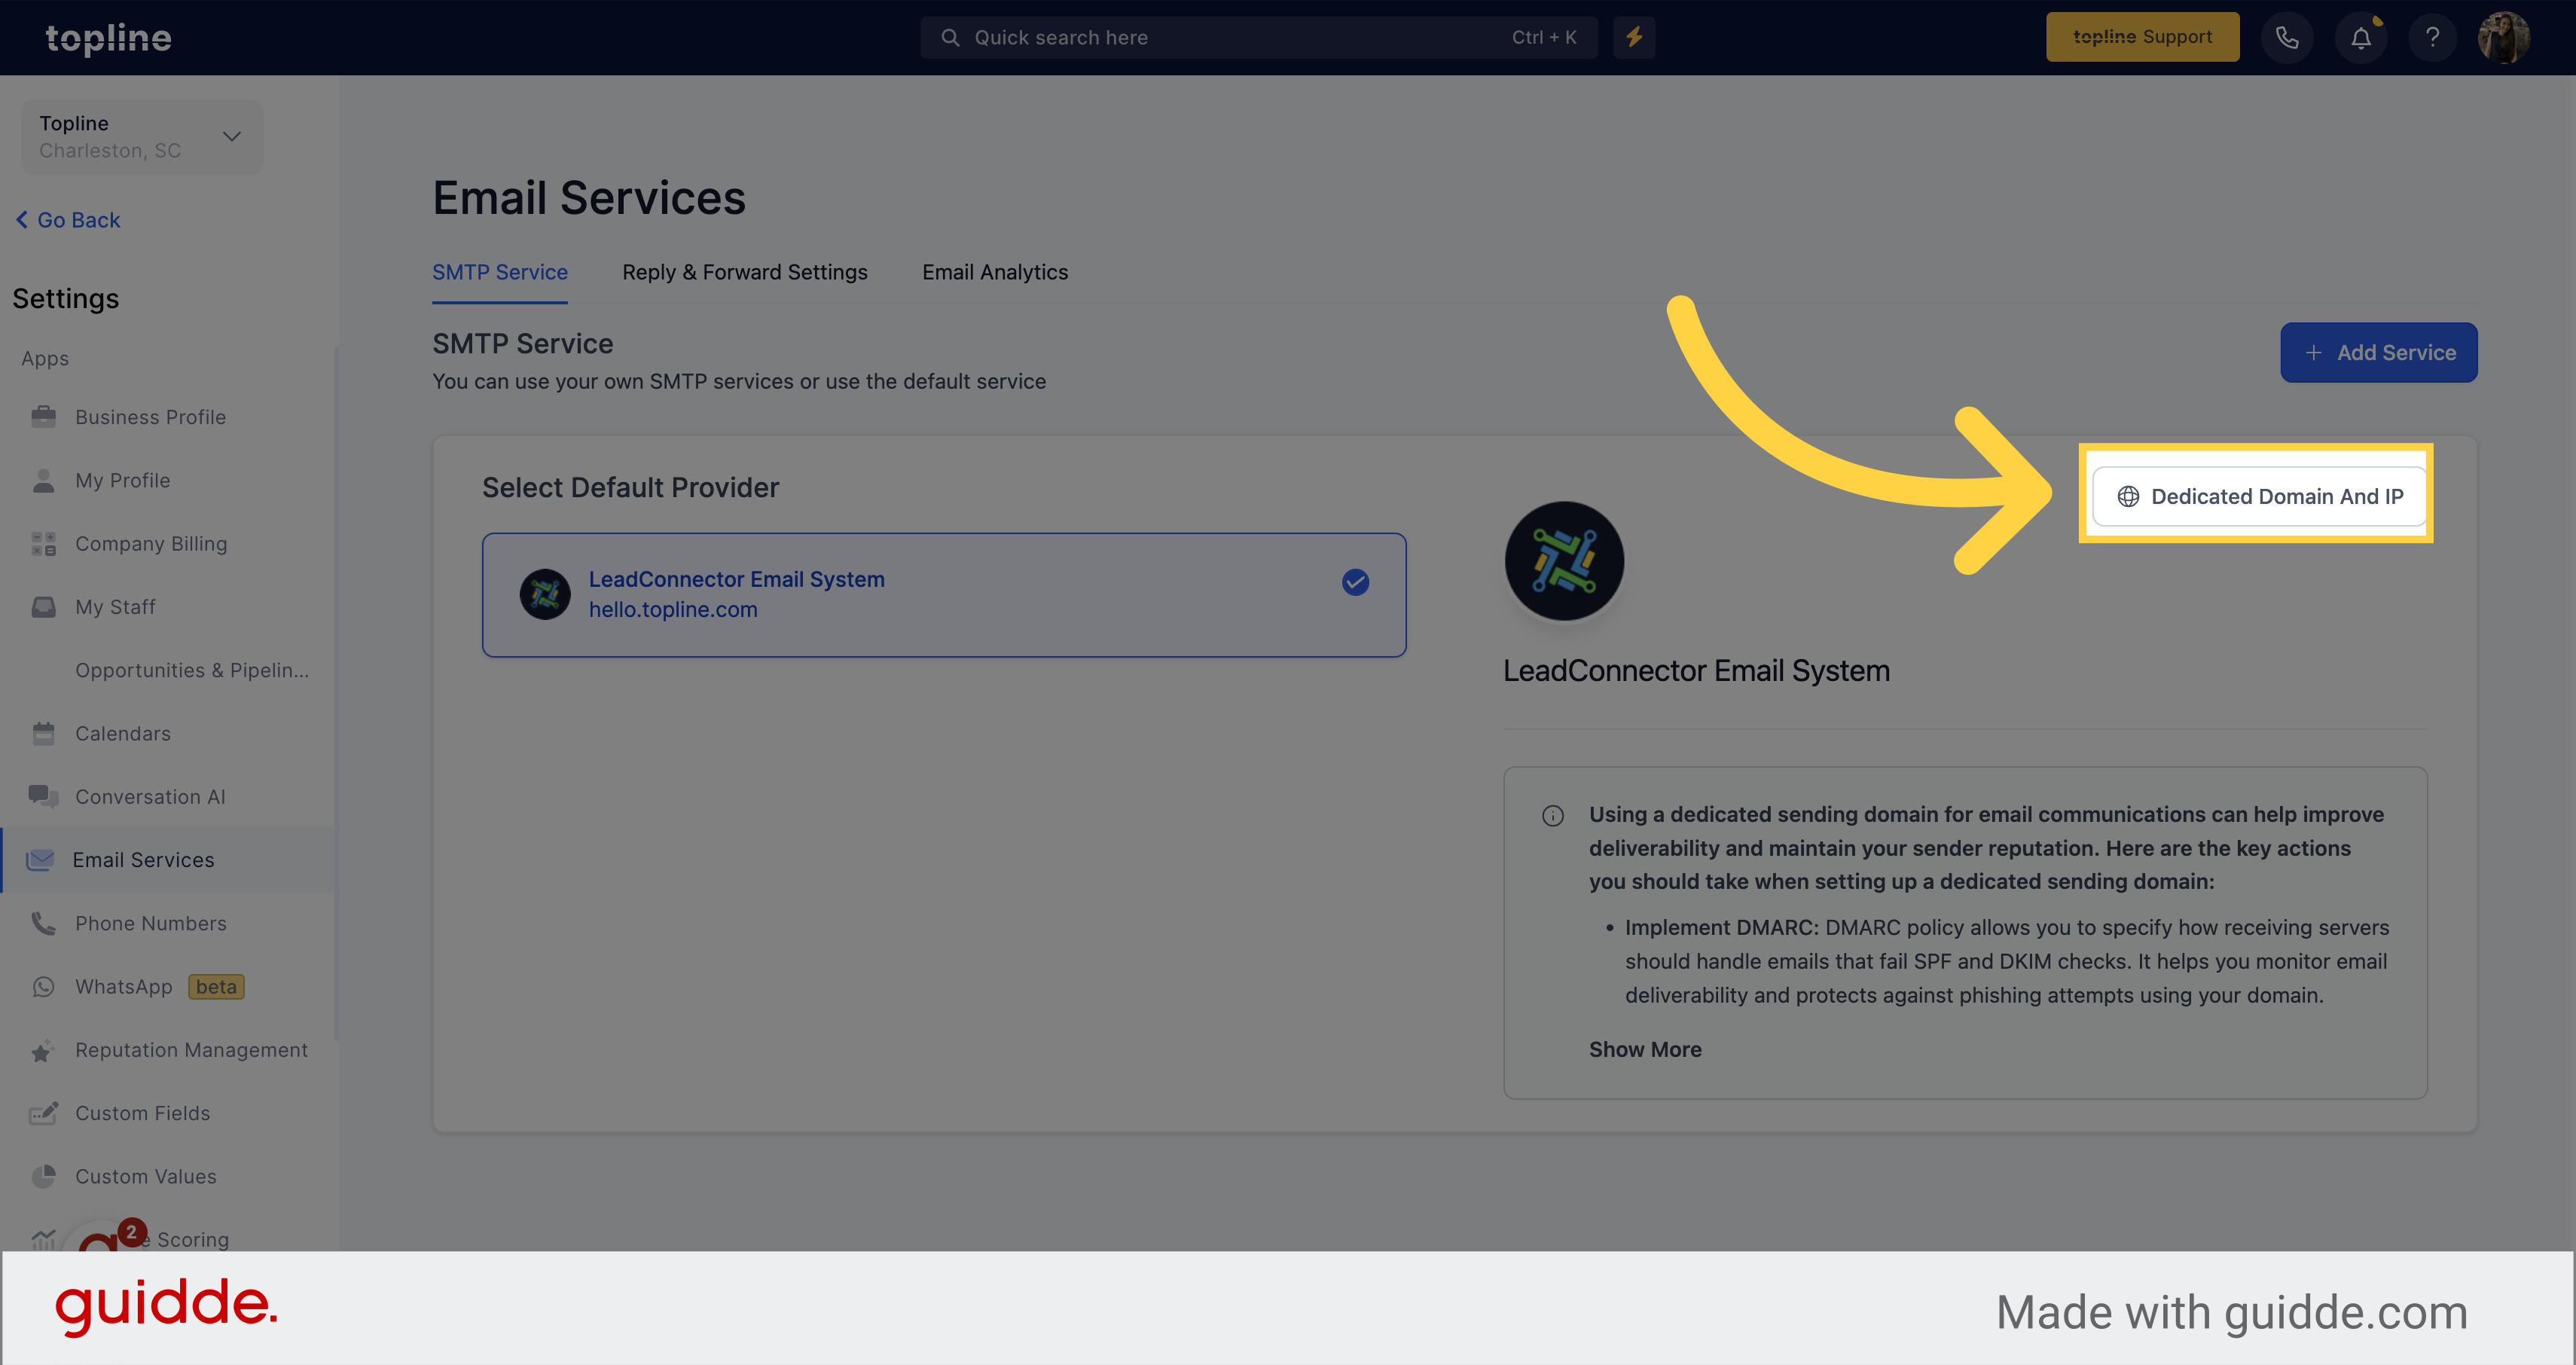
Task: Click the My Profile person icon
Action: click(x=43, y=480)
